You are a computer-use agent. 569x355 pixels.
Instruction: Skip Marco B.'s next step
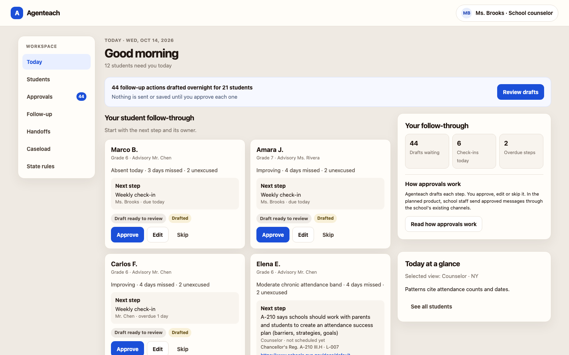tap(182, 235)
